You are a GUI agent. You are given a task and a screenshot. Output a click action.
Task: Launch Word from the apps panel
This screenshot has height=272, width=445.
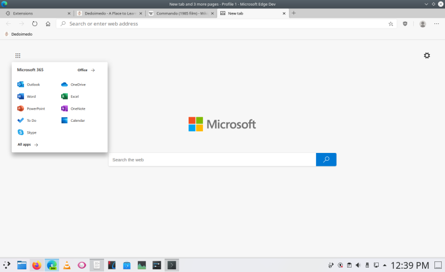(26, 97)
